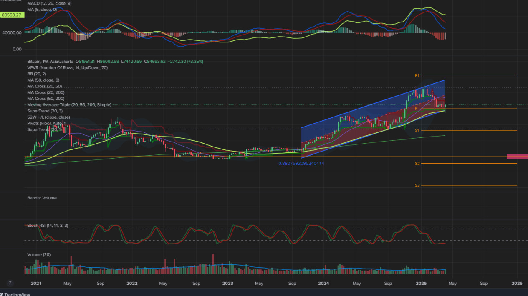Image resolution: width=528 pixels, height=296 pixels.
Task: Click the 0.00 scale value
Action: (x=17, y=49)
